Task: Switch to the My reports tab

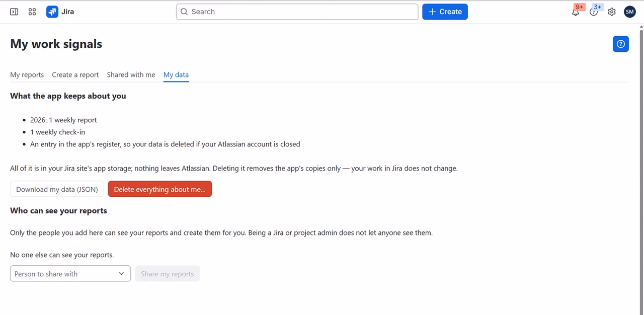Action: coord(27,74)
